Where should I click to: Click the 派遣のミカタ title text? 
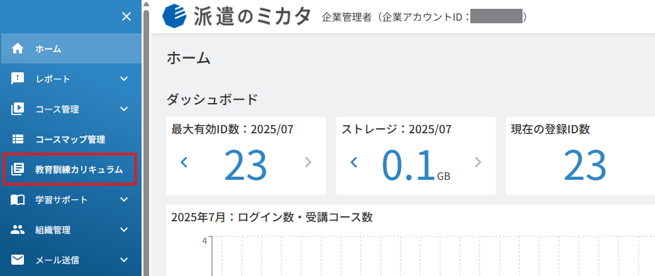[252, 17]
